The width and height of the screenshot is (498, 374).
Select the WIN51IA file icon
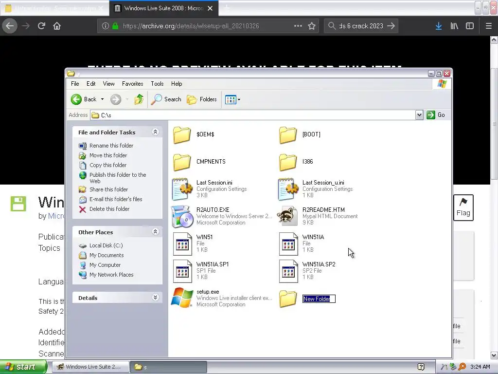tap(288, 244)
